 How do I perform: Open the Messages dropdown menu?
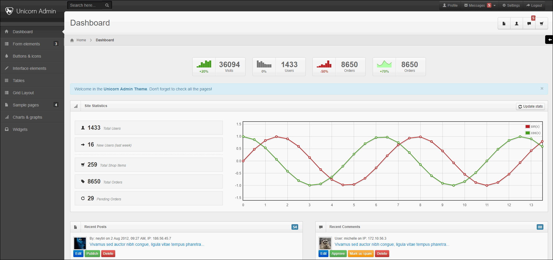(480, 5)
